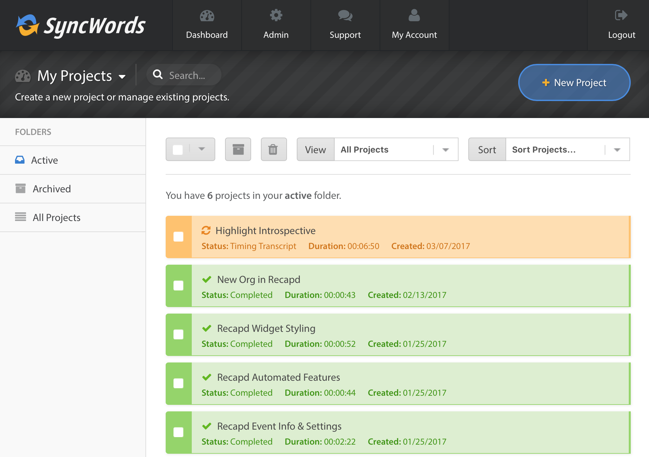Open the View All Projects dropdown

[396, 149]
